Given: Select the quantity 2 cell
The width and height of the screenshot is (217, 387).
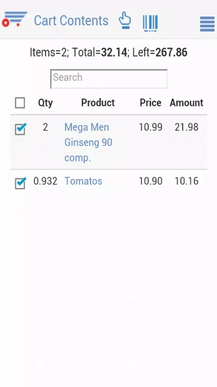Looking at the screenshot, I should (45, 127).
